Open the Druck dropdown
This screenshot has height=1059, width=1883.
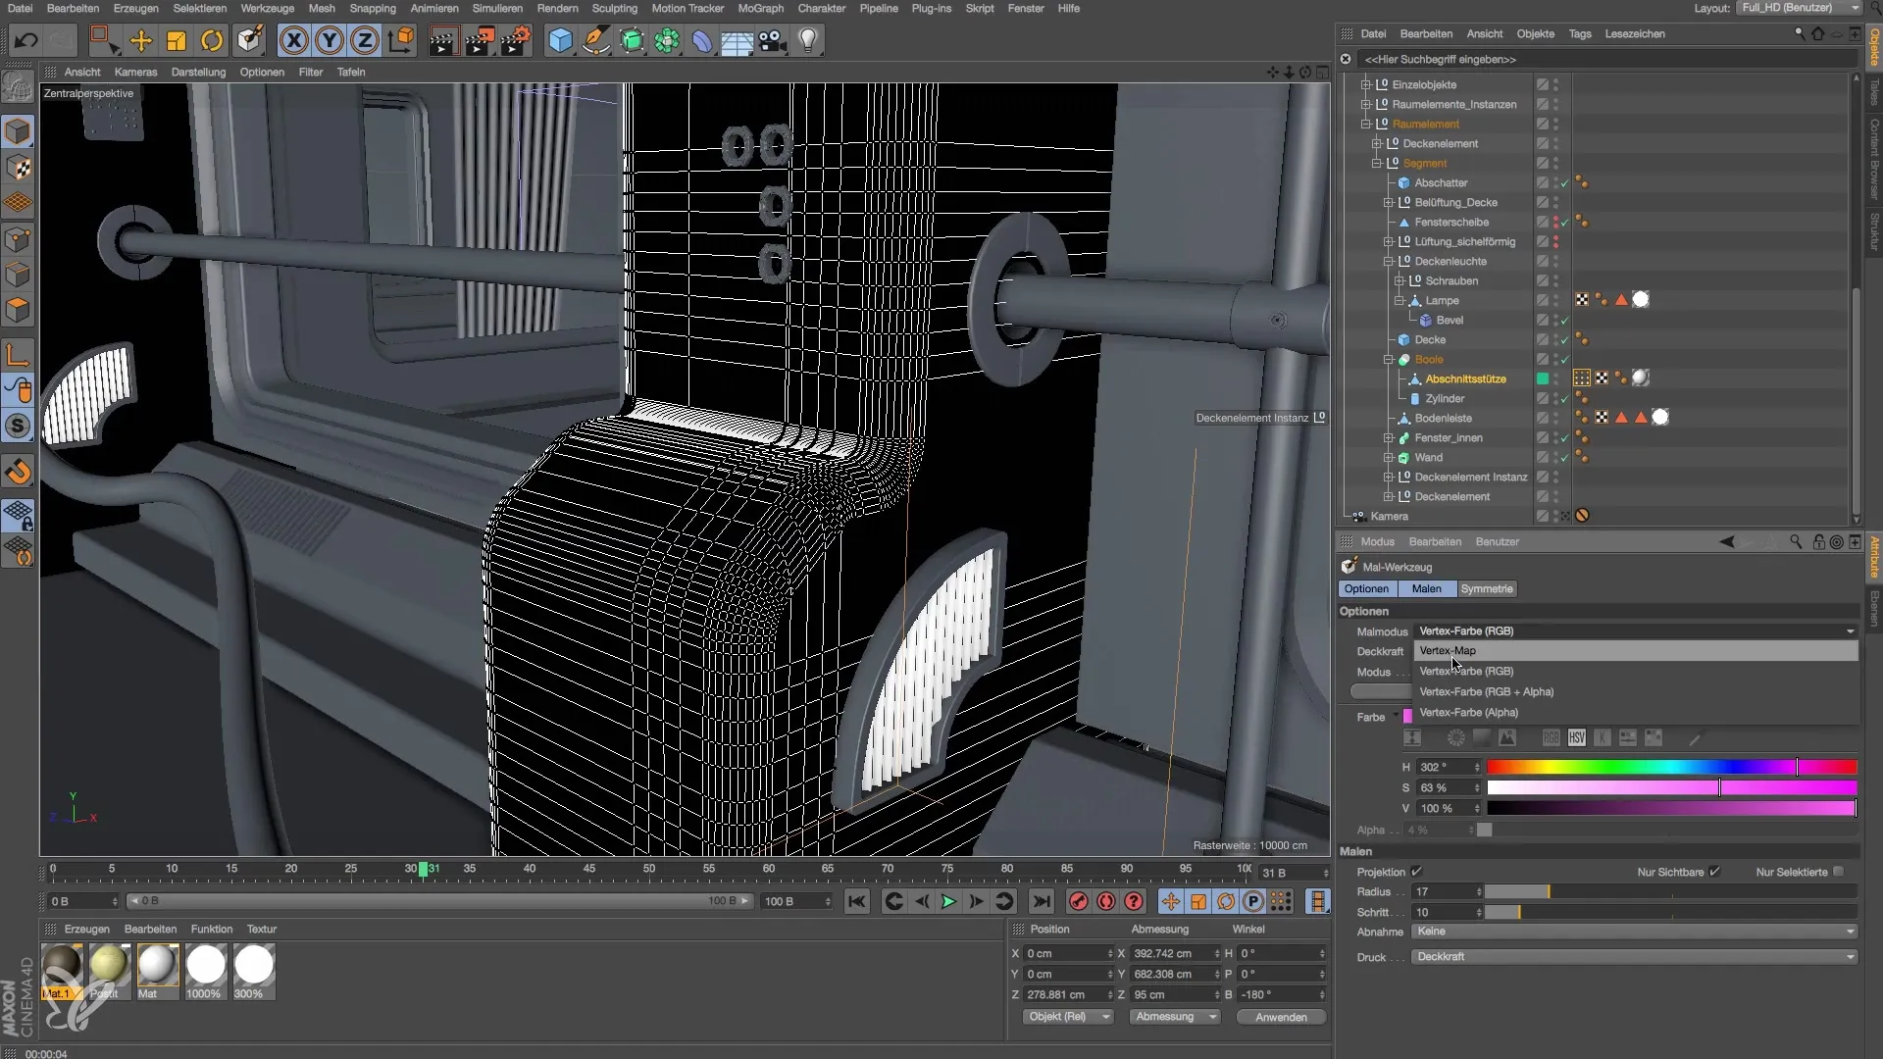click(x=1635, y=956)
